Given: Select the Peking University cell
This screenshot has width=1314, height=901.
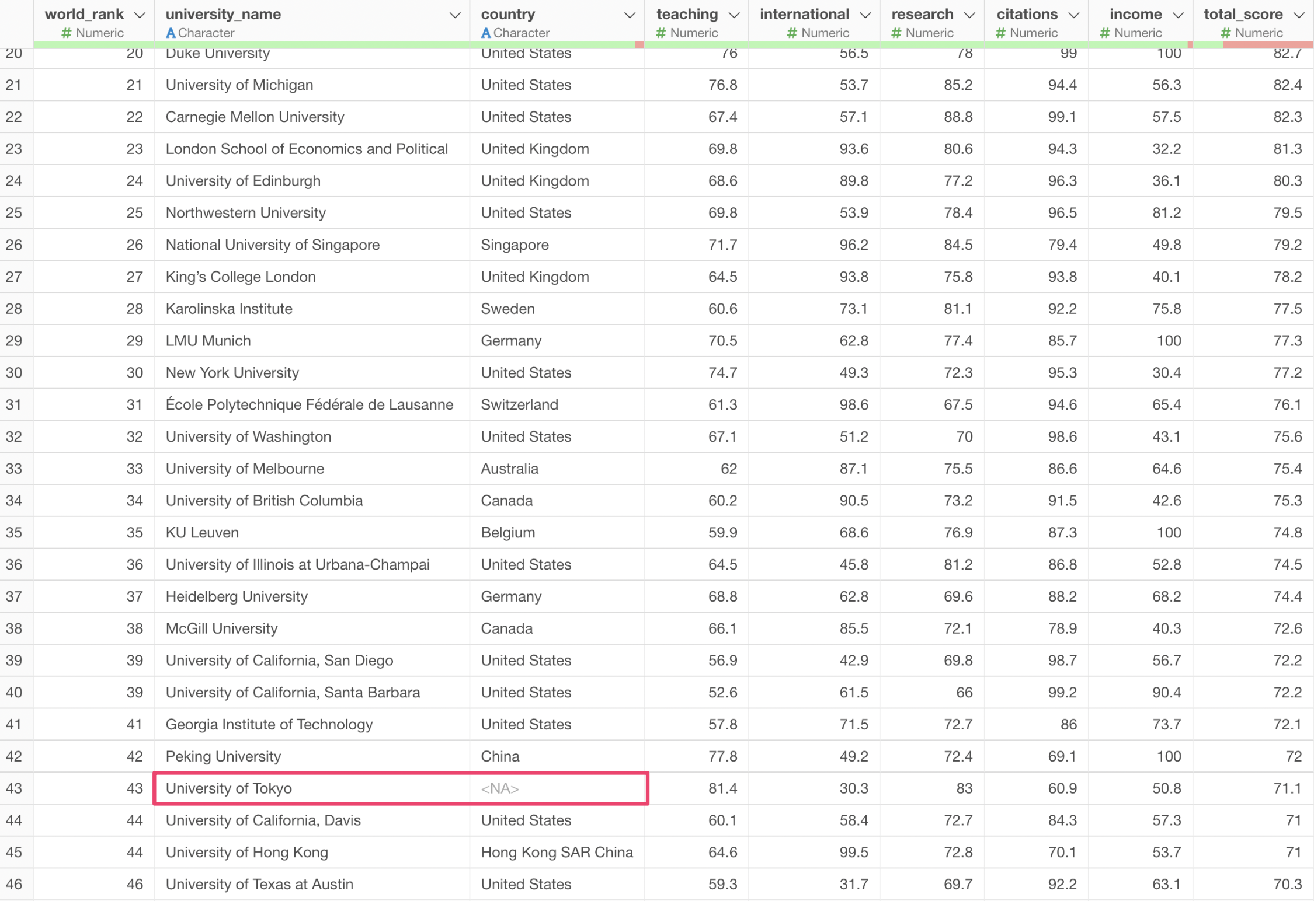Looking at the screenshot, I should (312, 756).
